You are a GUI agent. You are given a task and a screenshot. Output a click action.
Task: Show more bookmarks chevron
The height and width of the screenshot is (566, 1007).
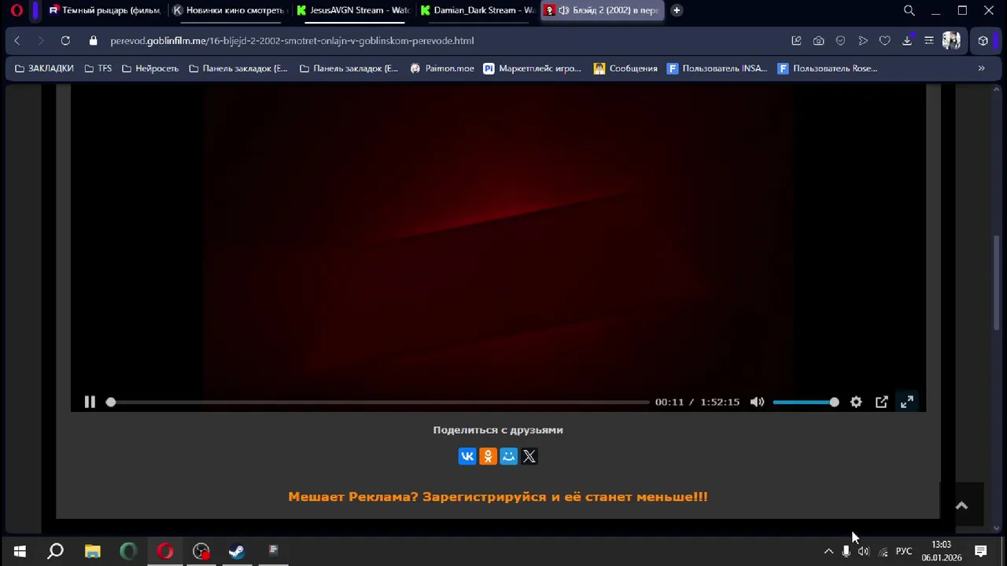click(x=981, y=68)
